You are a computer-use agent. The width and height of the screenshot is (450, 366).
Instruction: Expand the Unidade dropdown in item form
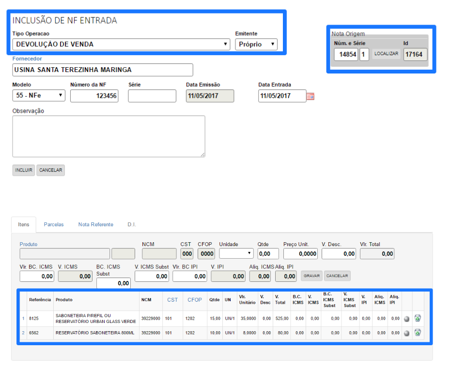click(x=236, y=253)
